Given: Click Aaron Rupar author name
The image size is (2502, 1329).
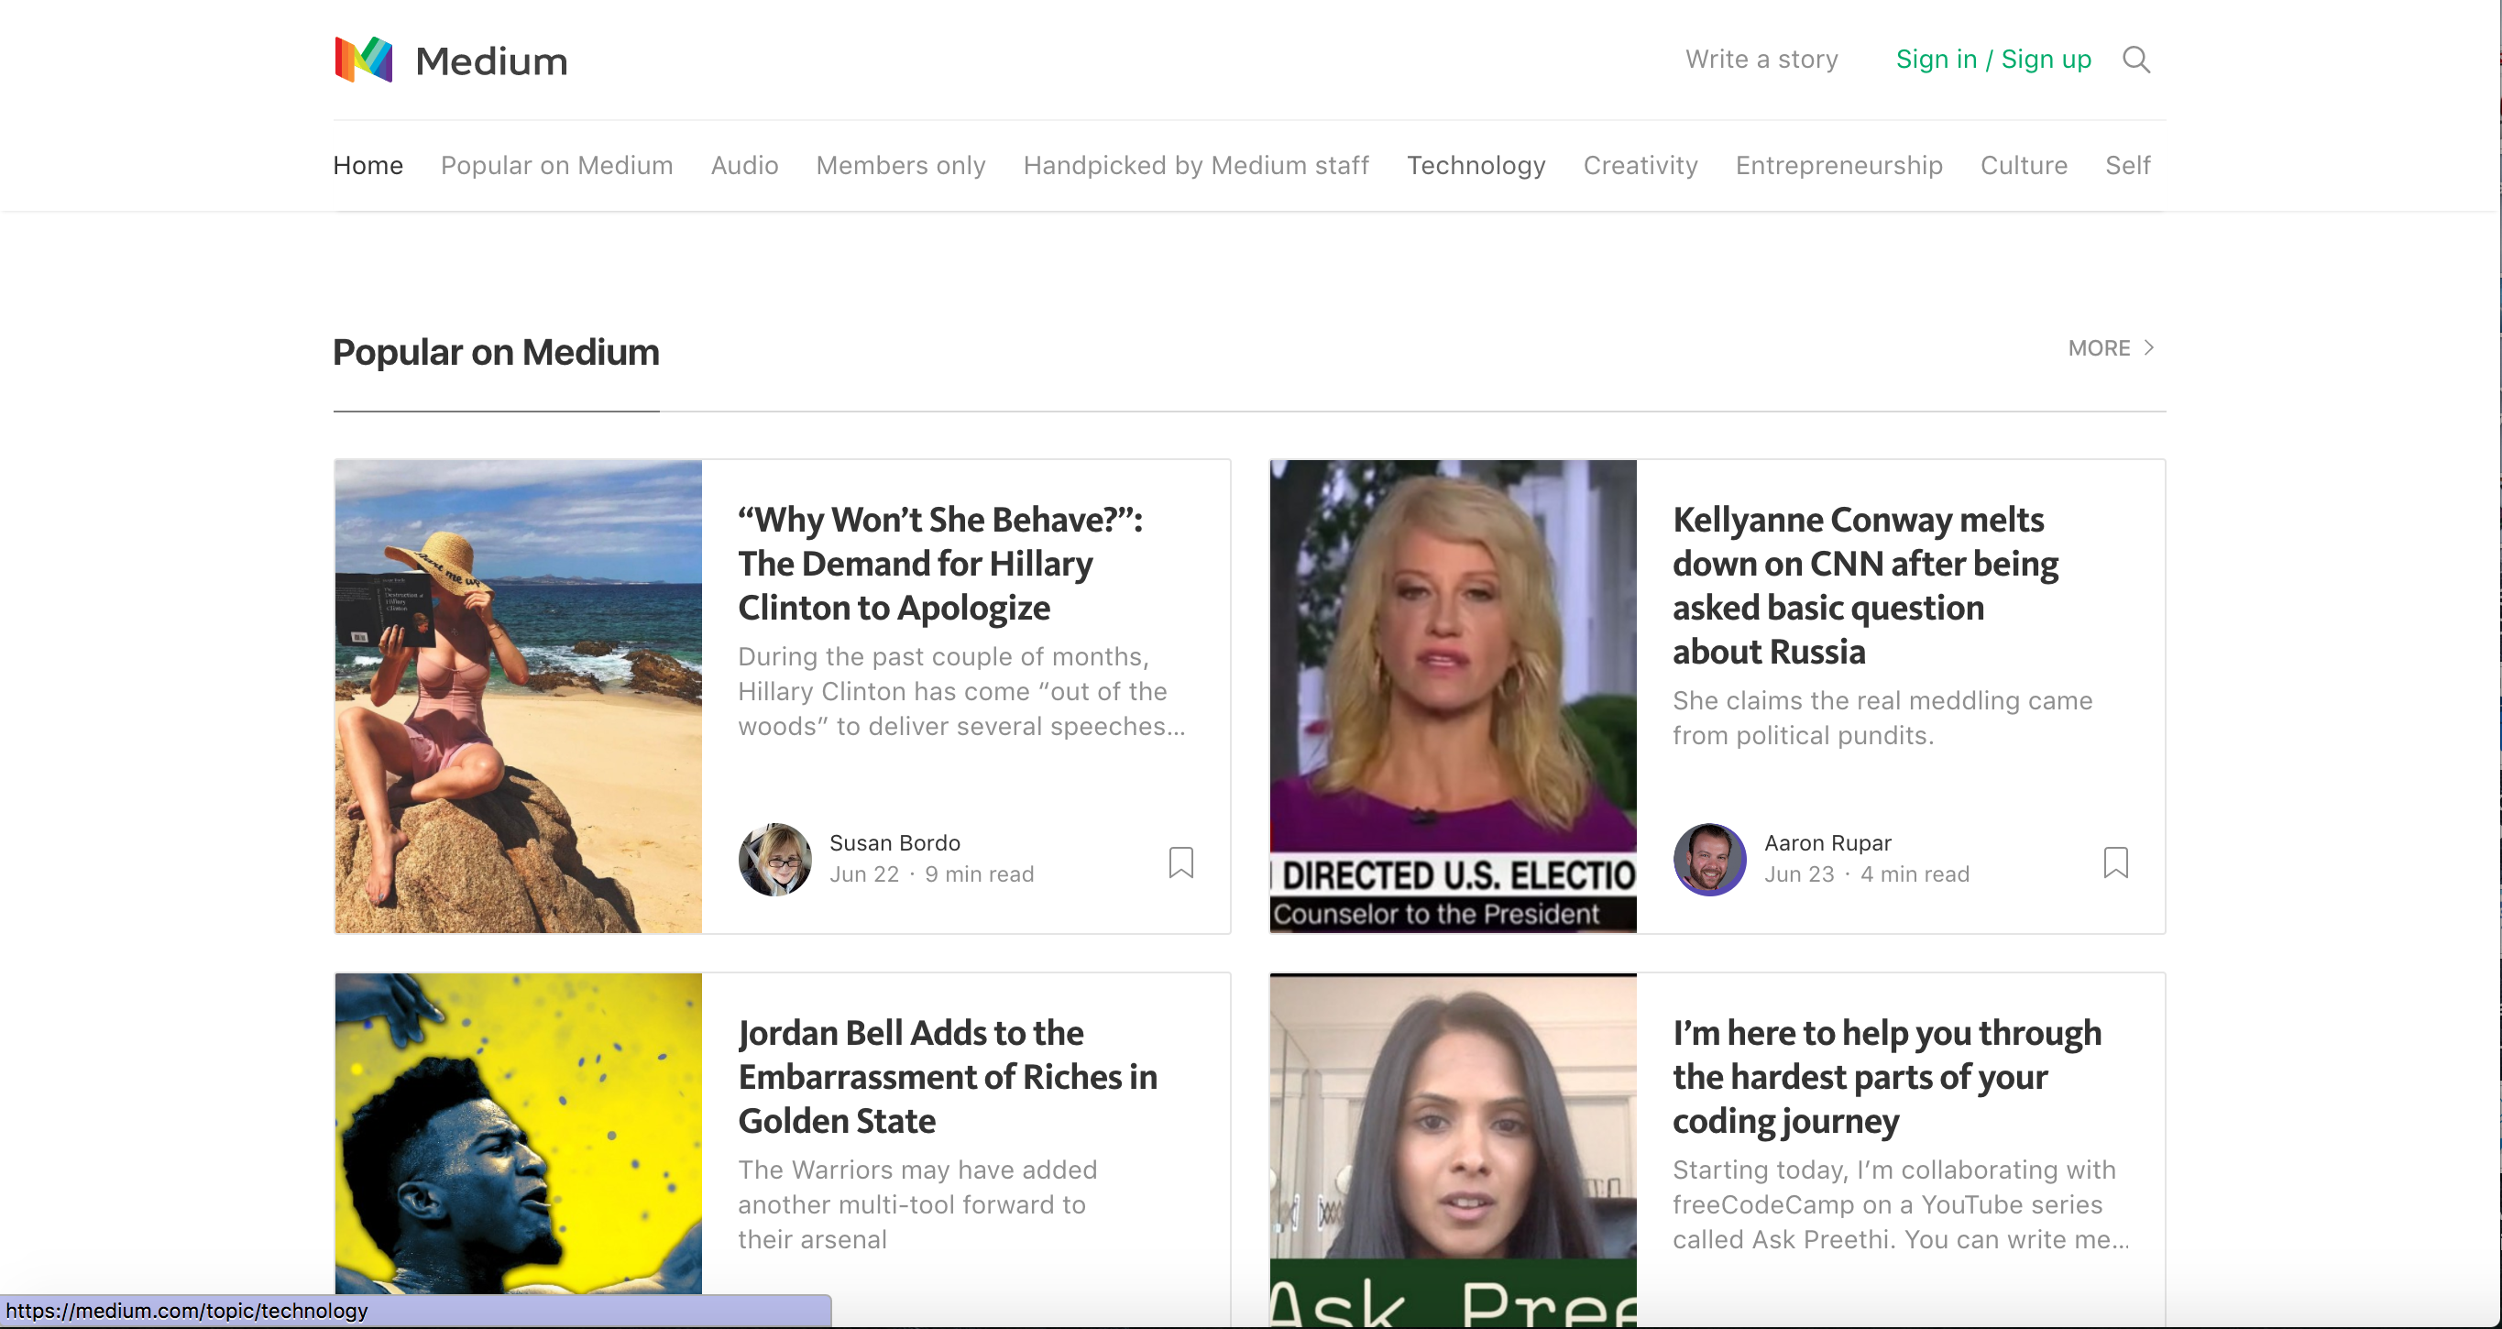Looking at the screenshot, I should (x=1828, y=843).
